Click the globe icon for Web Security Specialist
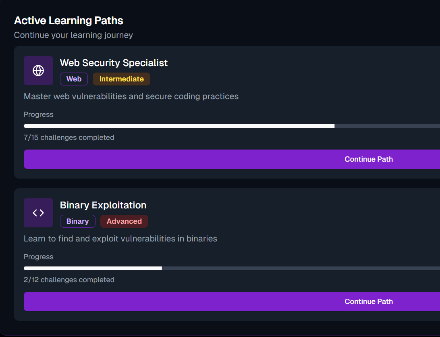 click(38, 71)
